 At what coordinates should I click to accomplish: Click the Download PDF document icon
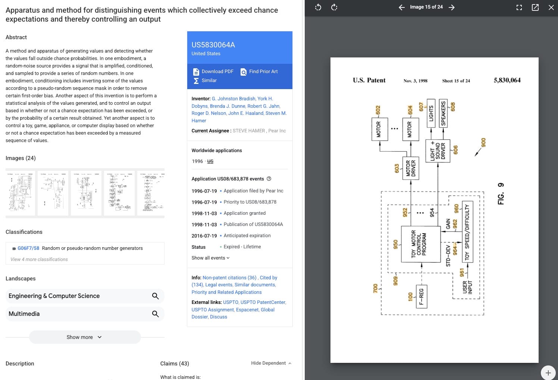196,72
